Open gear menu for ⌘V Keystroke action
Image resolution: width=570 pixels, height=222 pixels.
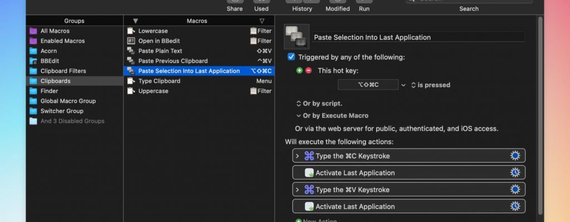[515, 190]
